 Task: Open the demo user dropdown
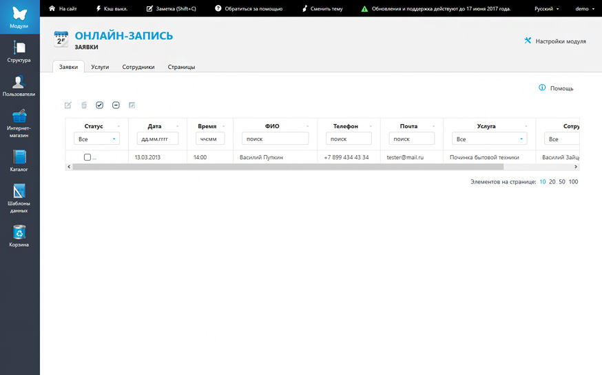coord(584,8)
